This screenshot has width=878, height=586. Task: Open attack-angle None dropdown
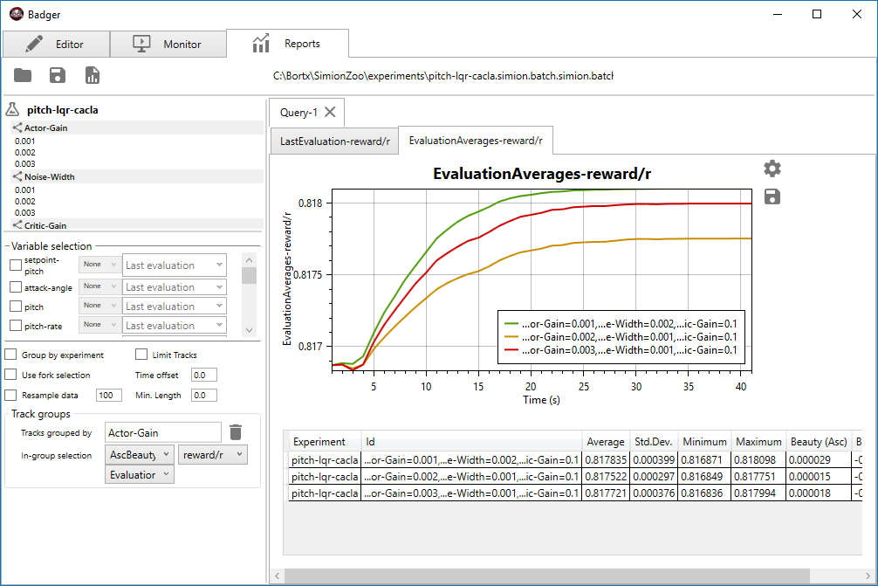(x=99, y=286)
